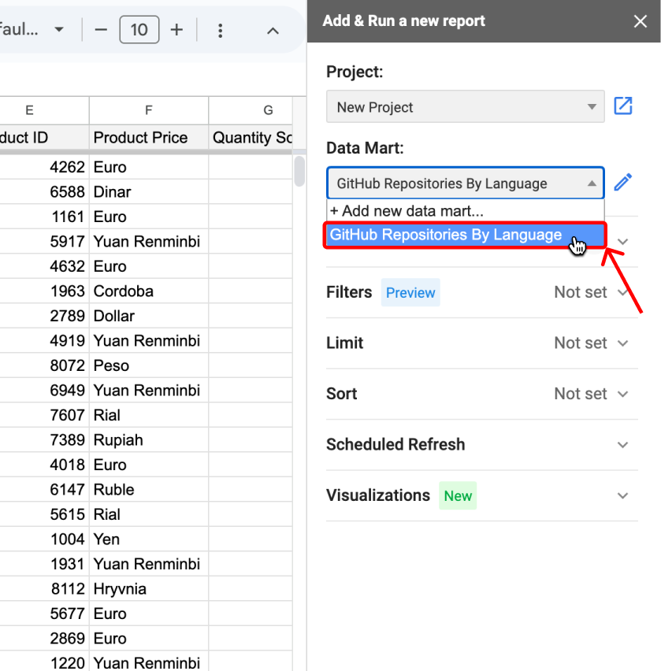The width and height of the screenshot is (661, 671).
Task: Collapse the toolbar with the up chevron
Action: [273, 31]
